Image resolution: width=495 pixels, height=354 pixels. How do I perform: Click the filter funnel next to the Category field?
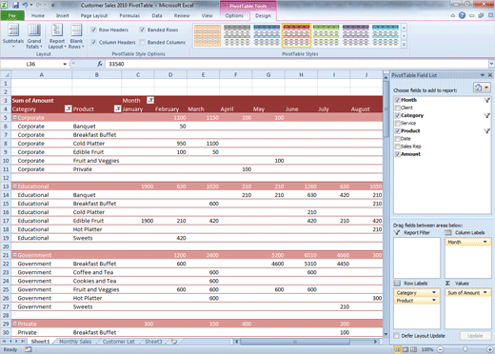(486, 115)
